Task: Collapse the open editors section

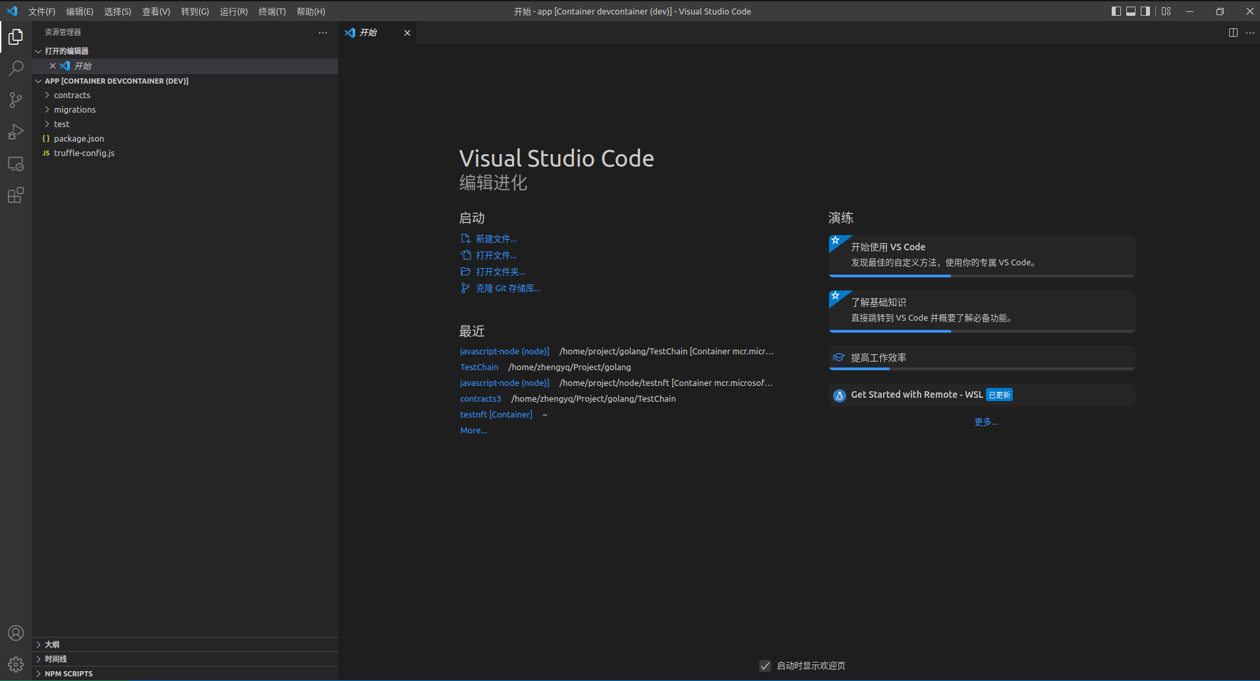Action: pos(66,51)
